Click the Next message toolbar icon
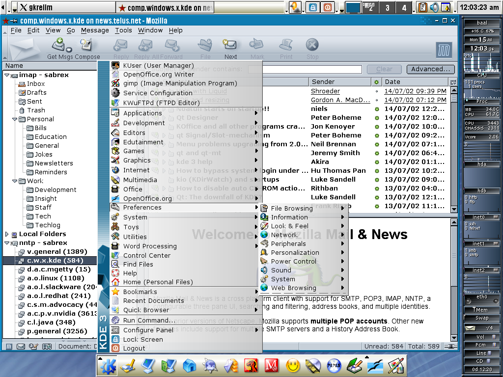 click(x=230, y=45)
